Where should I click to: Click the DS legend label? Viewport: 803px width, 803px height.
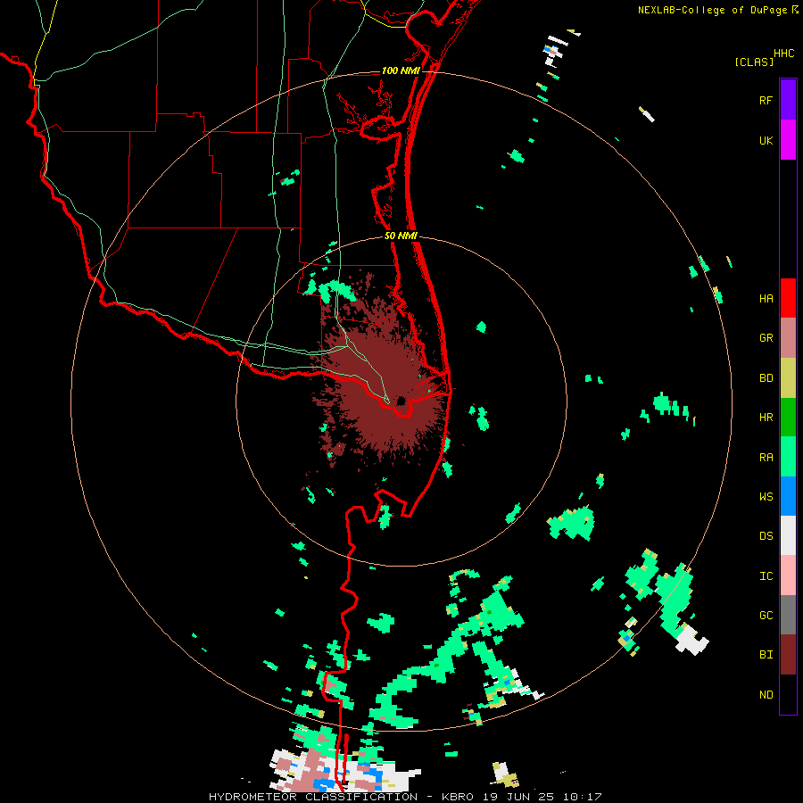pyautogui.click(x=766, y=536)
